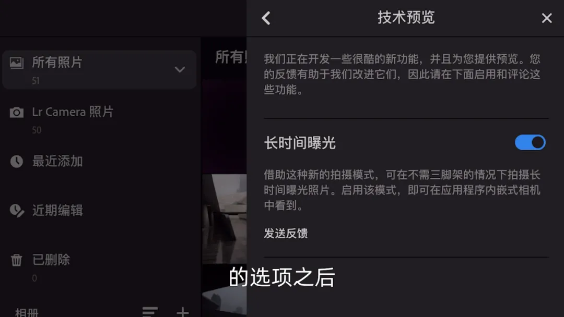The image size is (564, 317).
Task: Click the 发送反馈 link
Action: [x=286, y=234]
